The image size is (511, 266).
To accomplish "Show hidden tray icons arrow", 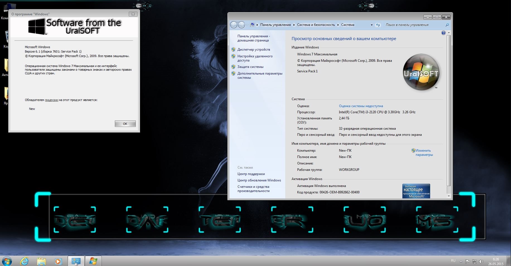I will click(461, 262).
